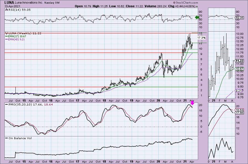
Task: Click the Low 10.62 value
Action: pyautogui.click(x=117, y=6)
